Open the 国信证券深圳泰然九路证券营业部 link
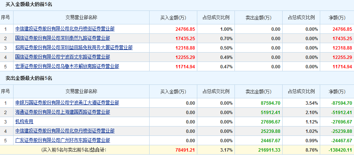The width and height of the screenshot is (354, 155). click(x=62, y=38)
